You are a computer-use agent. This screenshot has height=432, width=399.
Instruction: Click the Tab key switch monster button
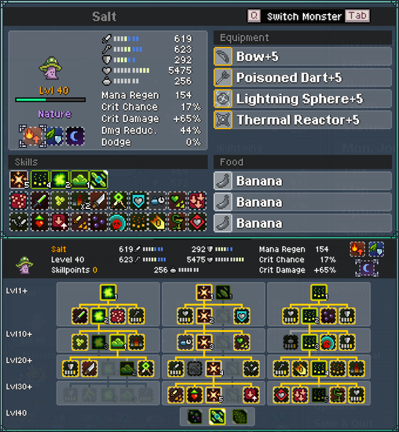[x=357, y=16]
